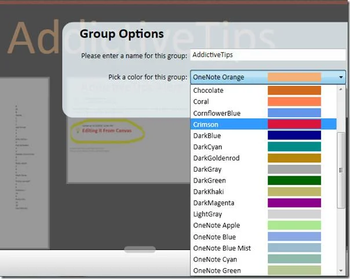This screenshot has height=279, width=350.
Task: Choose CornflowerBlue in the list
Action: click(x=264, y=113)
